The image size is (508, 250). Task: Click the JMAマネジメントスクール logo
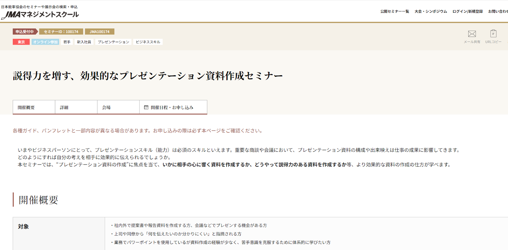(x=40, y=15)
